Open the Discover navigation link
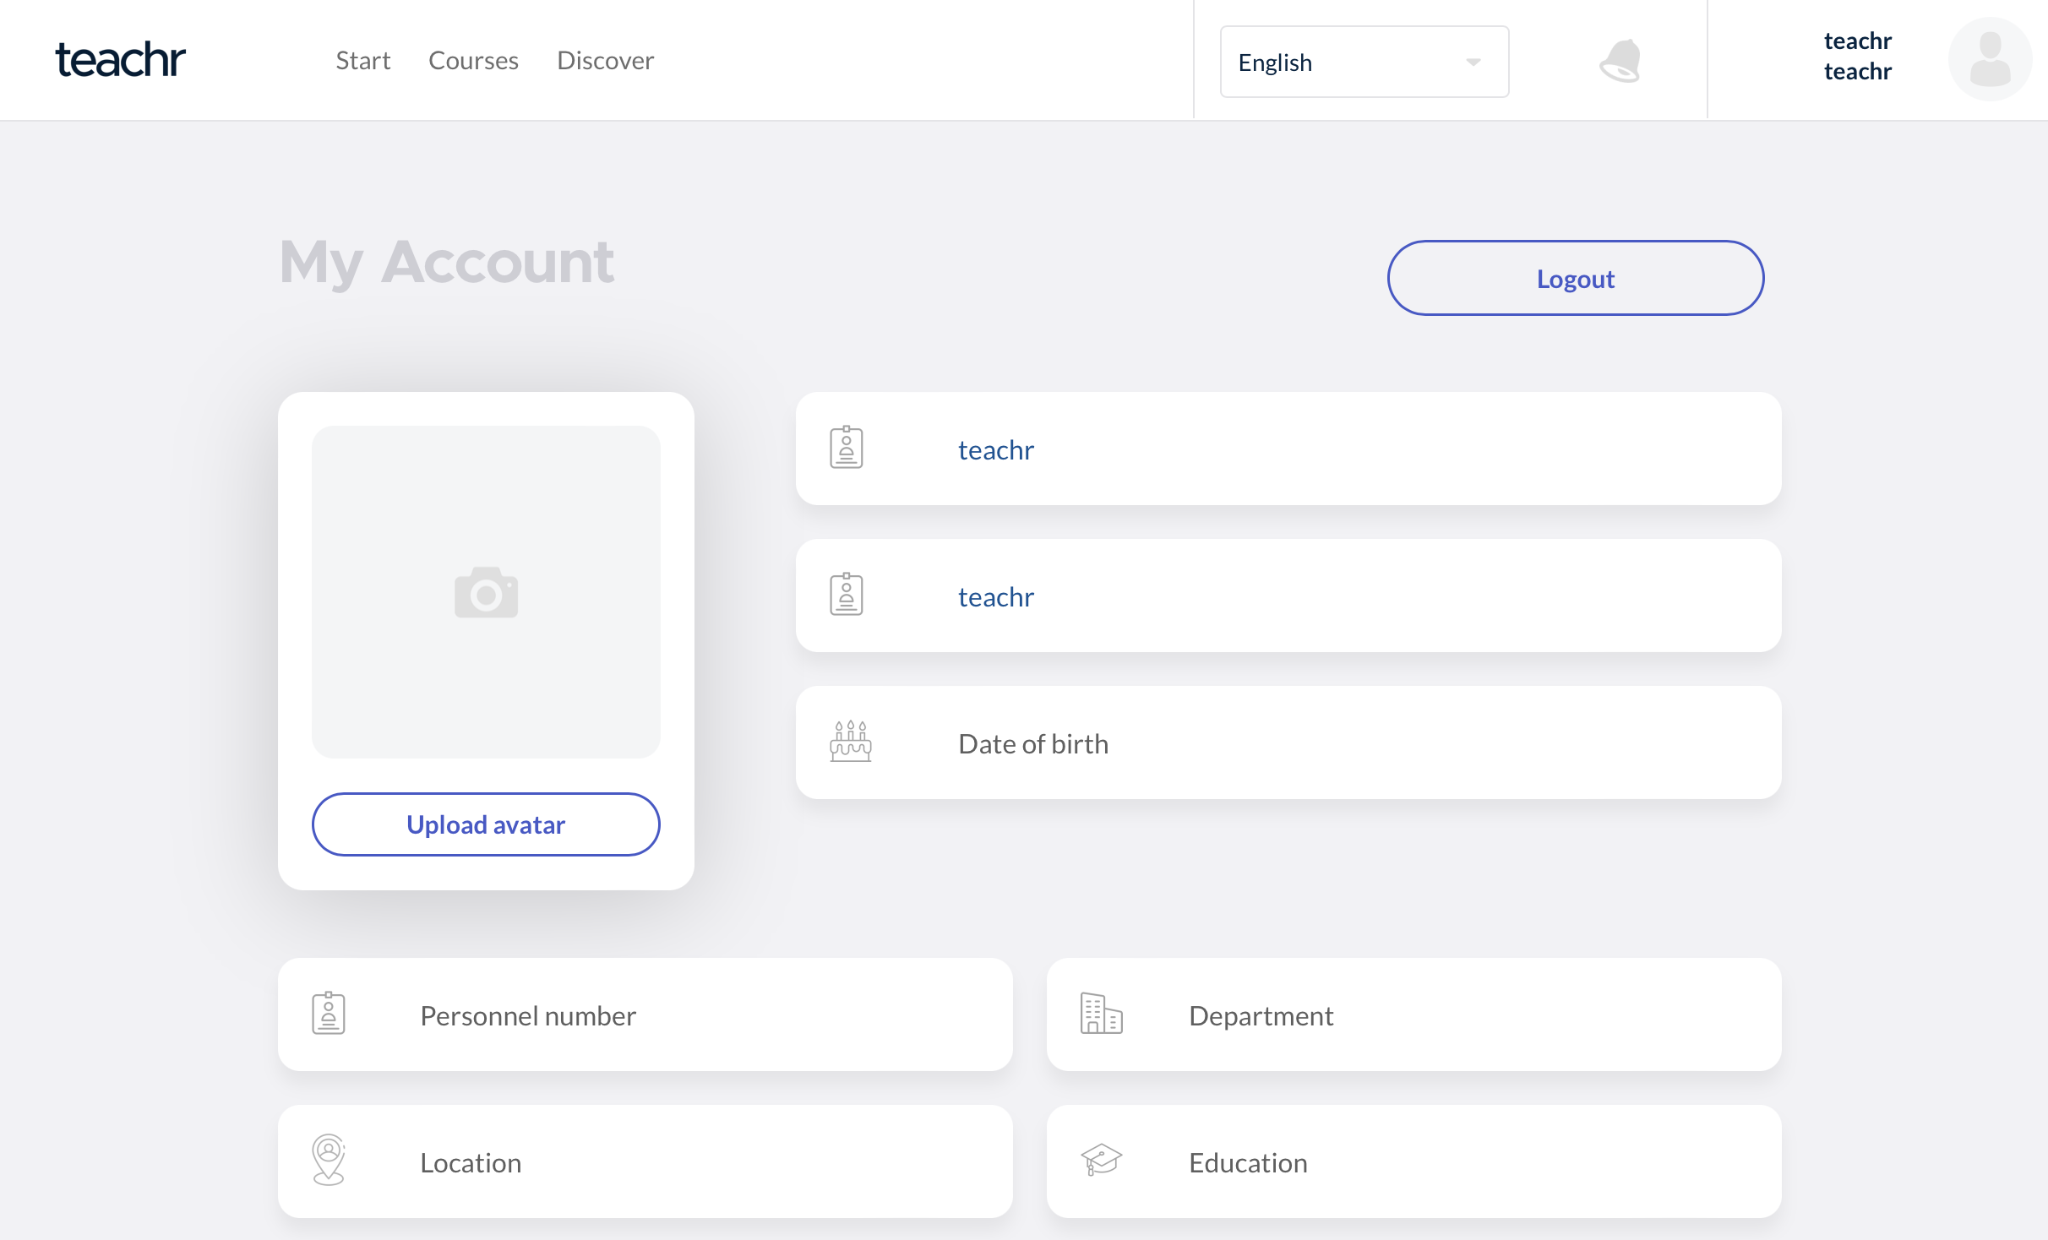 coord(605,61)
